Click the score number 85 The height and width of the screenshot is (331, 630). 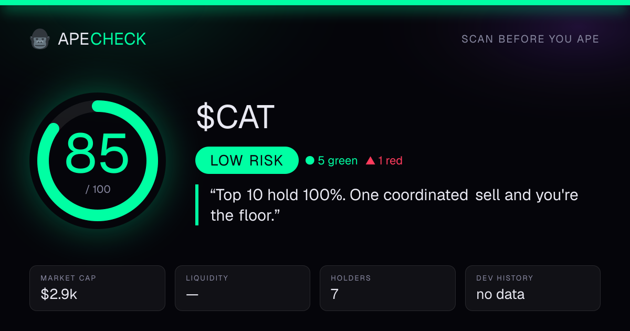coord(98,153)
